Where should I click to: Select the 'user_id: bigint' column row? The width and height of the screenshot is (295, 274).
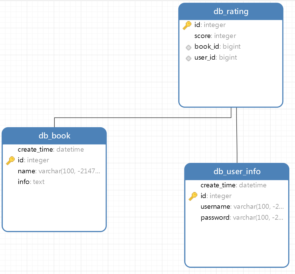(x=231, y=57)
